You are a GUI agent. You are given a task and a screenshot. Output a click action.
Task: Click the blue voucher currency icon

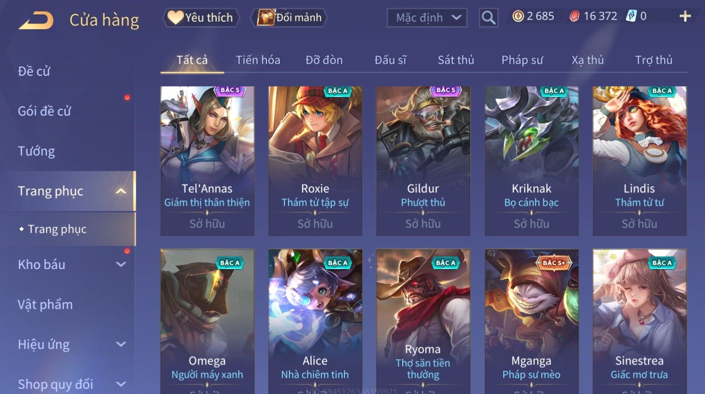pos(632,16)
